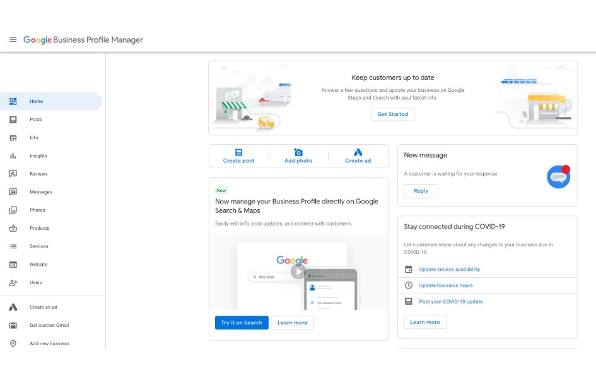The width and height of the screenshot is (596, 378).
Task: Click the Photos icon in sidebar
Action: tap(13, 210)
